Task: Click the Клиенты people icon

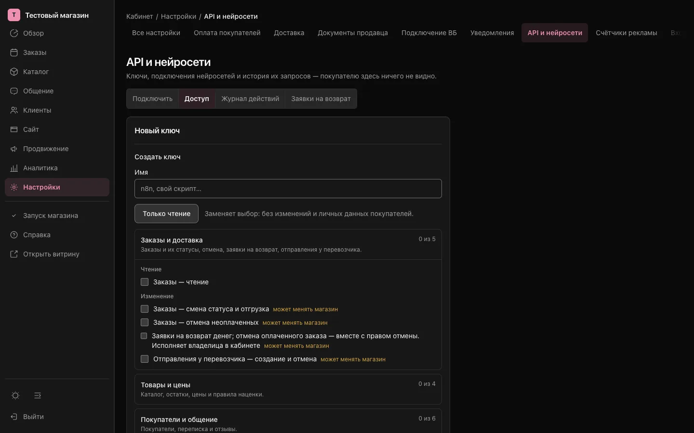Action: click(14, 110)
